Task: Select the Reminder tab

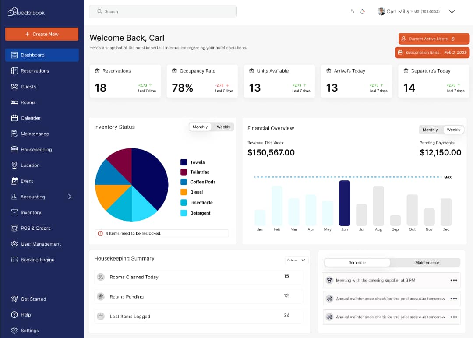Action: [x=357, y=263]
